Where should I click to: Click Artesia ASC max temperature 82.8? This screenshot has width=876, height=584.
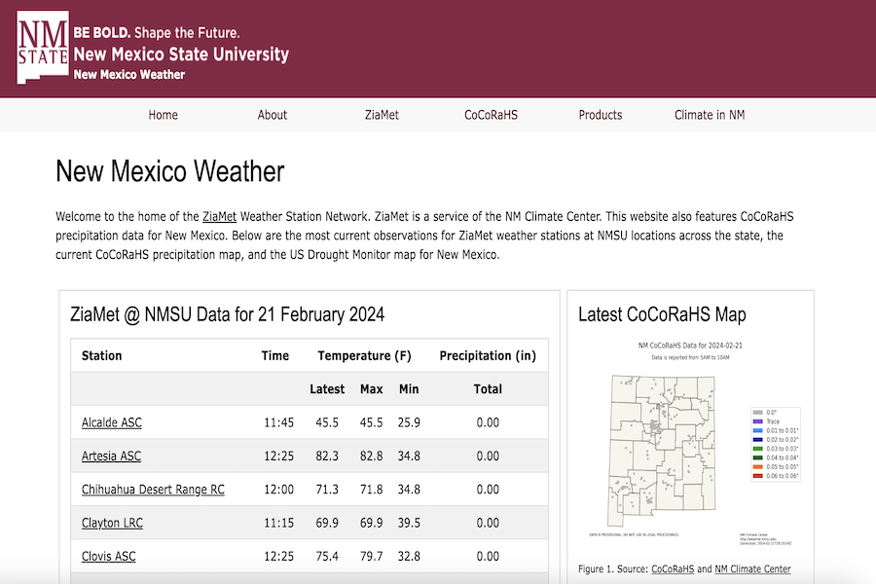coord(372,456)
